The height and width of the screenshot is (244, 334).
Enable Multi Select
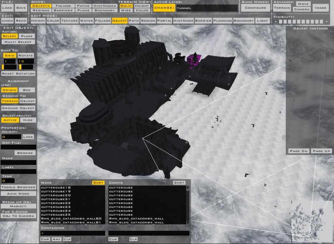tap(18, 42)
